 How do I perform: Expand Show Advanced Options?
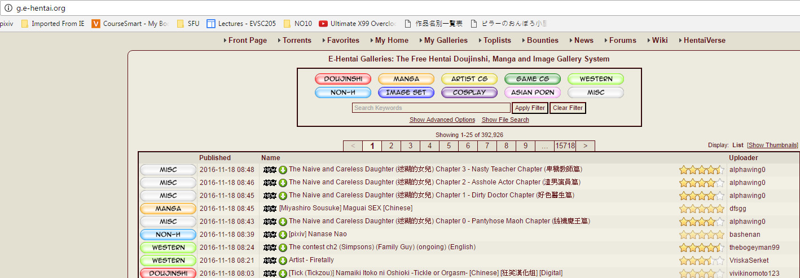442,120
